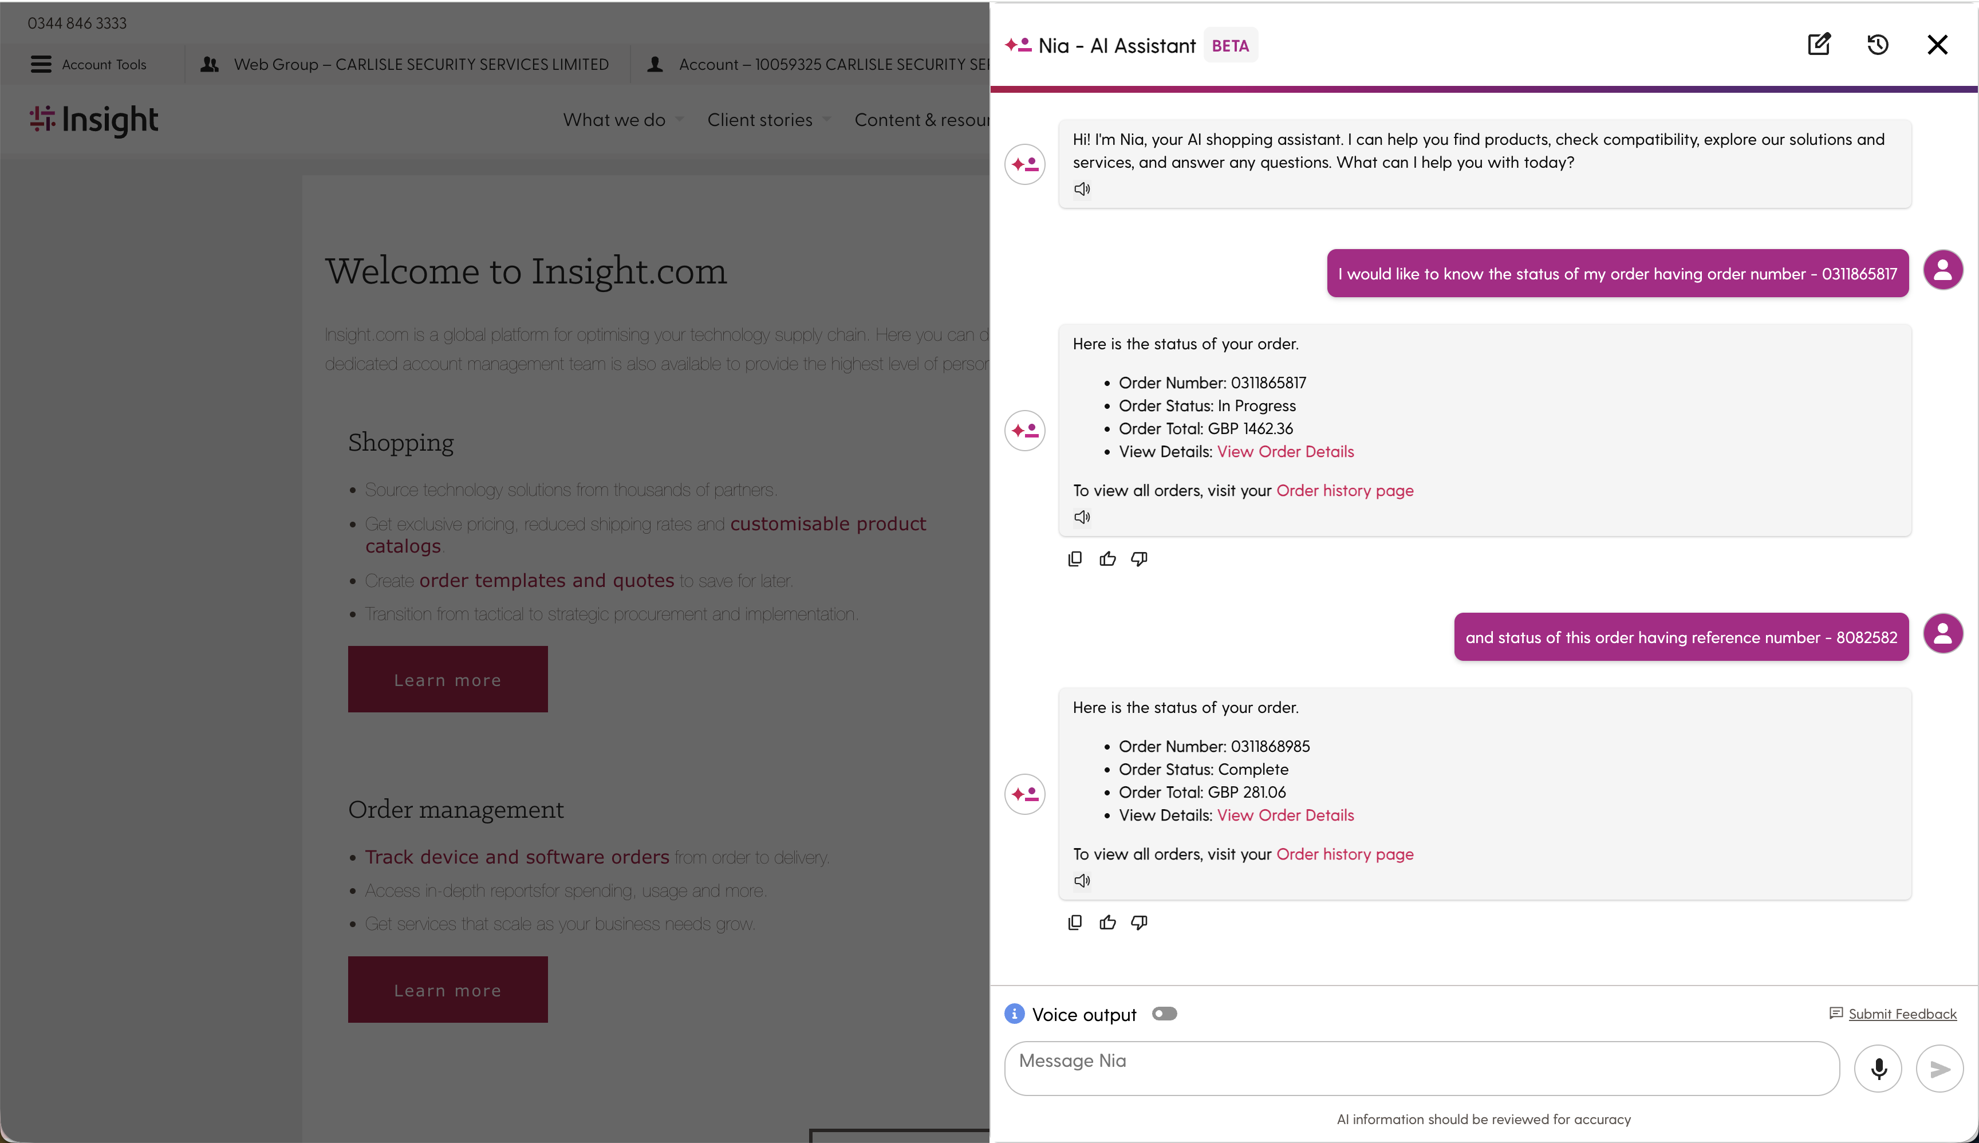This screenshot has height=1143, width=1979.
Task: Click Learn more under Shopping
Action: (447, 680)
